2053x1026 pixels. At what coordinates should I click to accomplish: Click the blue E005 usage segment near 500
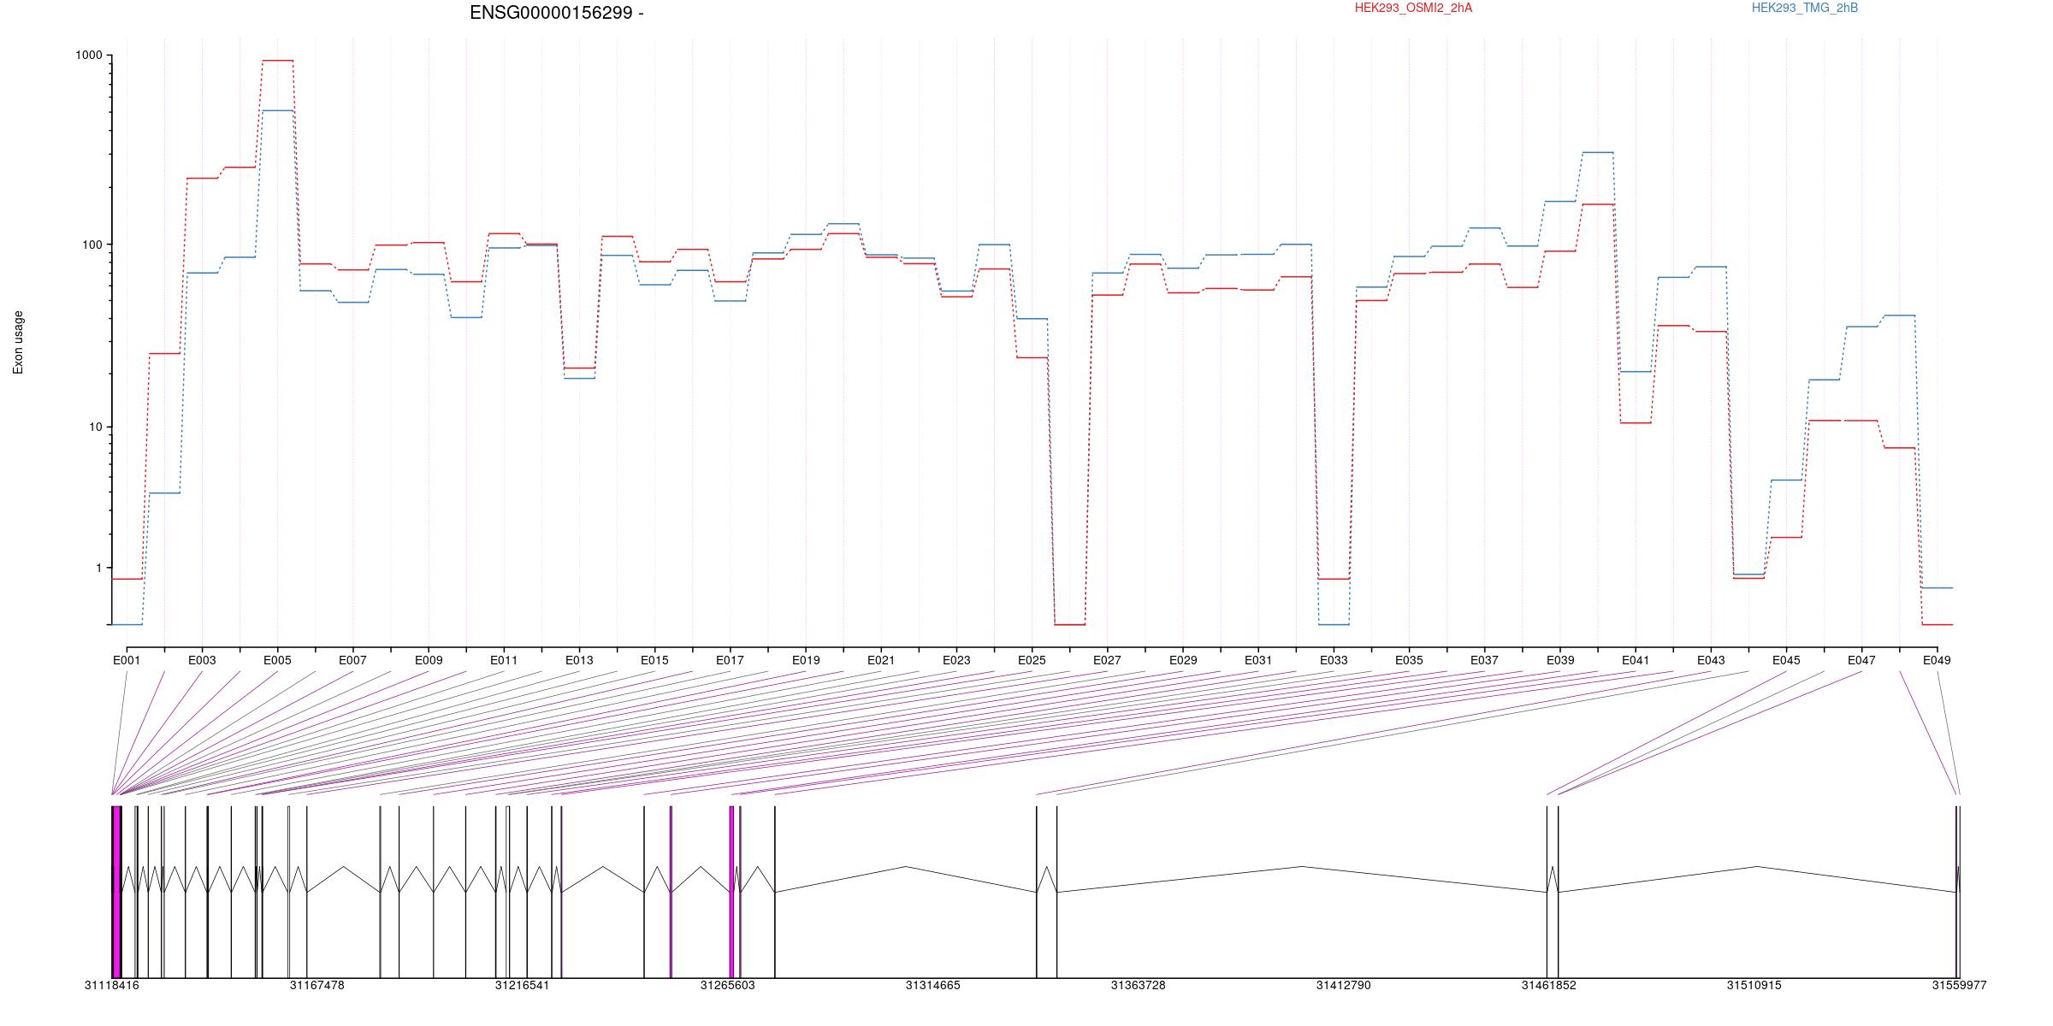tap(278, 110)
